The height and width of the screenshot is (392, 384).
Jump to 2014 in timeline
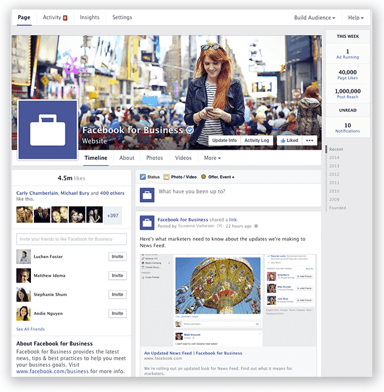334,158
